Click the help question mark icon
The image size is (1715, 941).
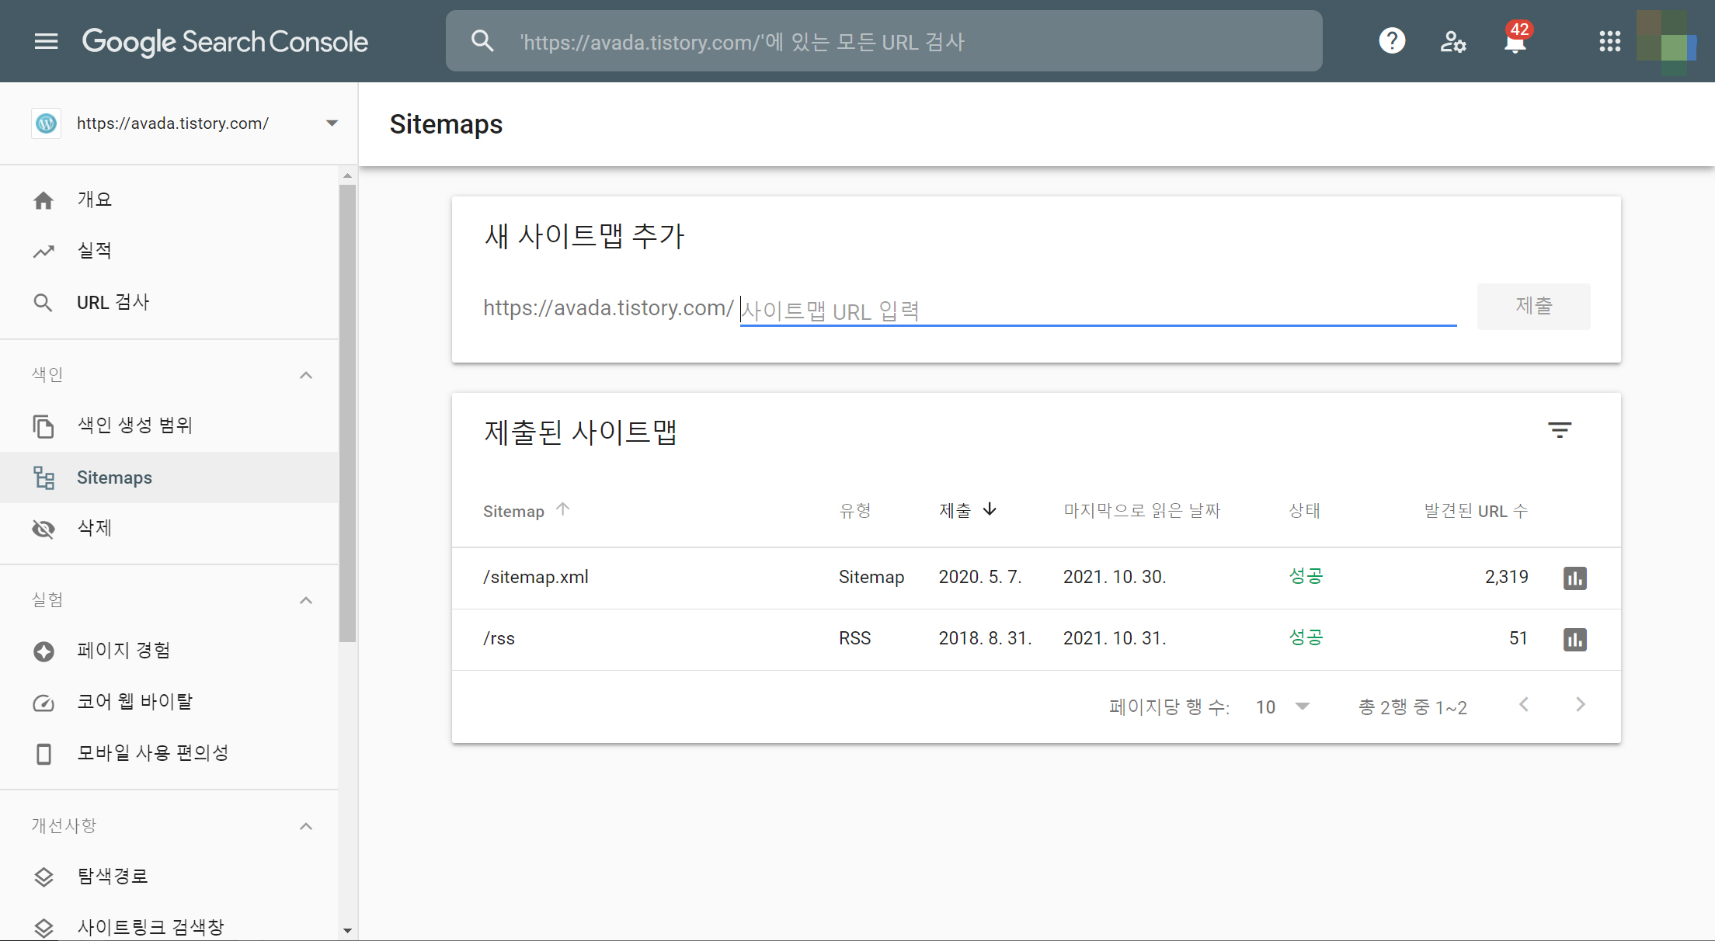(1392, 41)
